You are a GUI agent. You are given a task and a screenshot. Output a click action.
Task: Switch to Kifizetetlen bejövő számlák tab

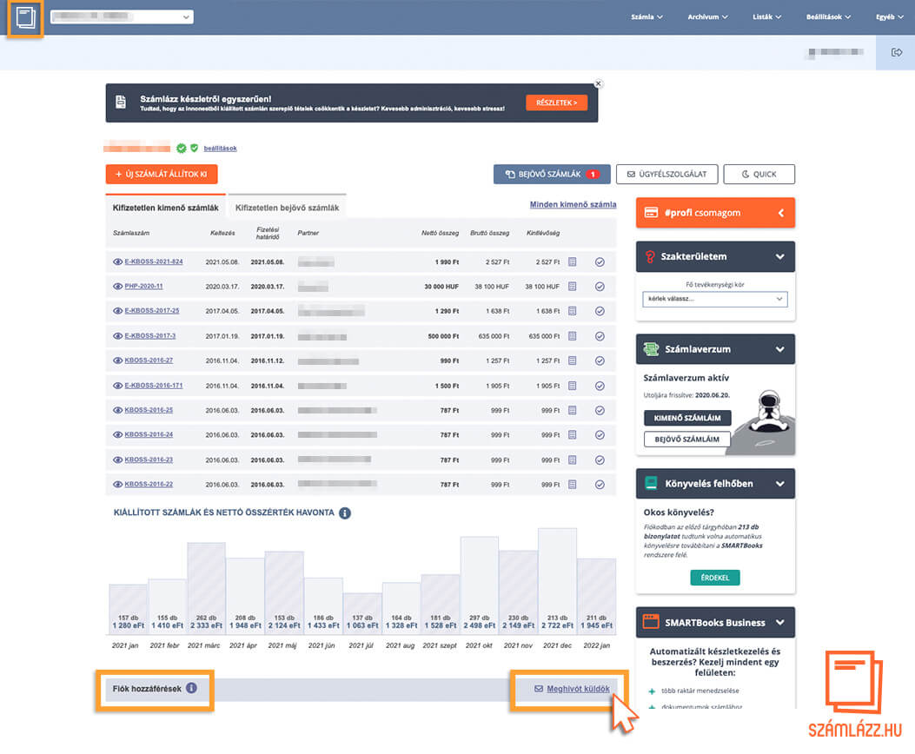[287, 208]
